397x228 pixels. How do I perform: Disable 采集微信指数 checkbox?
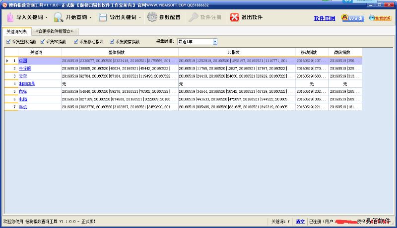tap(112, 42)
